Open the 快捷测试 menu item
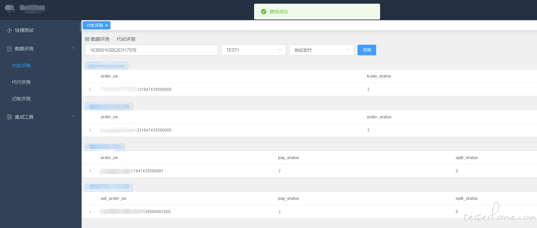This screenshot has width=537, height=228. [41, 30]
